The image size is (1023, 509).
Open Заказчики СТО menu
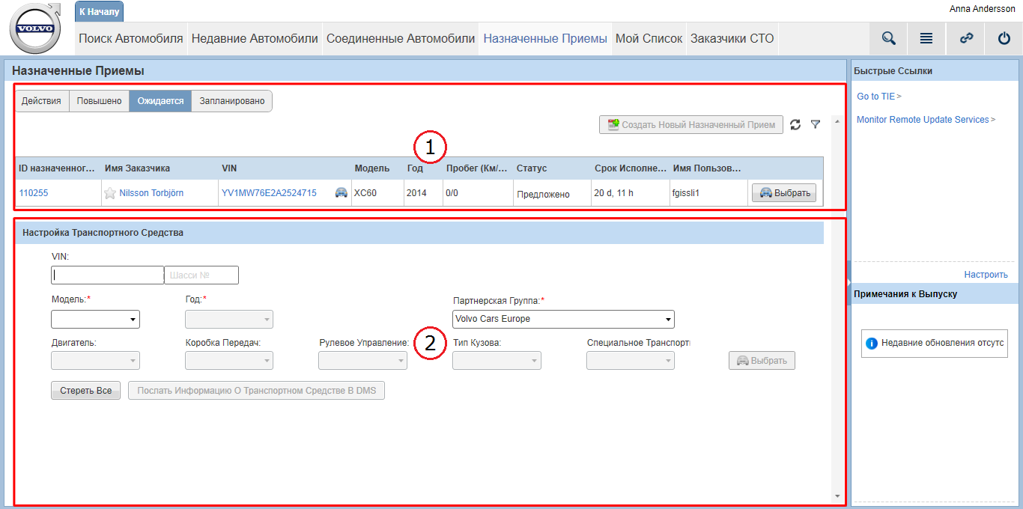click(x=732, y=38)
